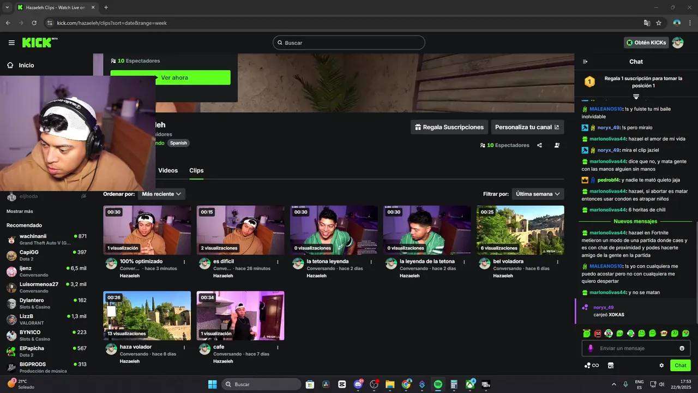Viewport: 698px width, 393px height.
Task: Open the Más reciente sort dropdown
Action: pos(161,194)
